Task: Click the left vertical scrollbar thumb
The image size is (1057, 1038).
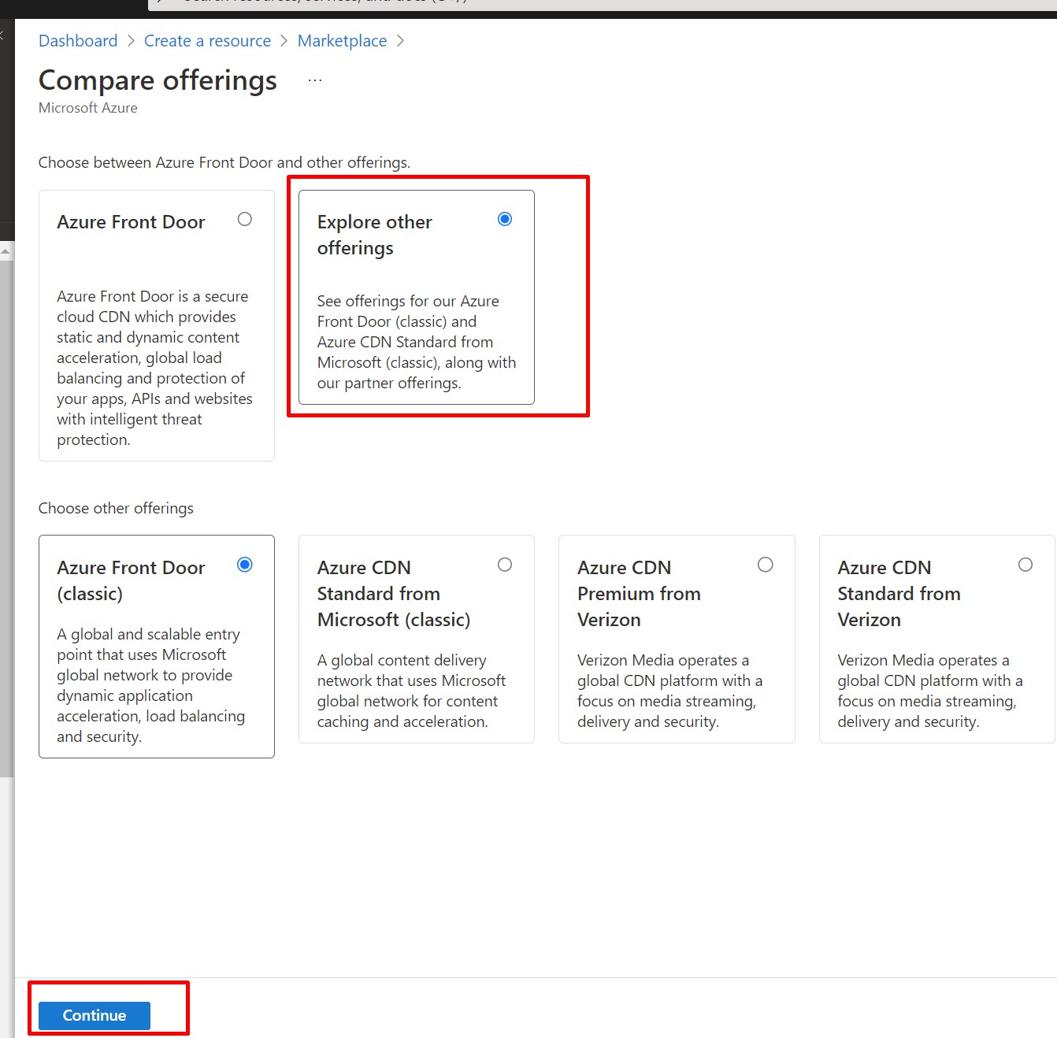Action: (6, 512)
